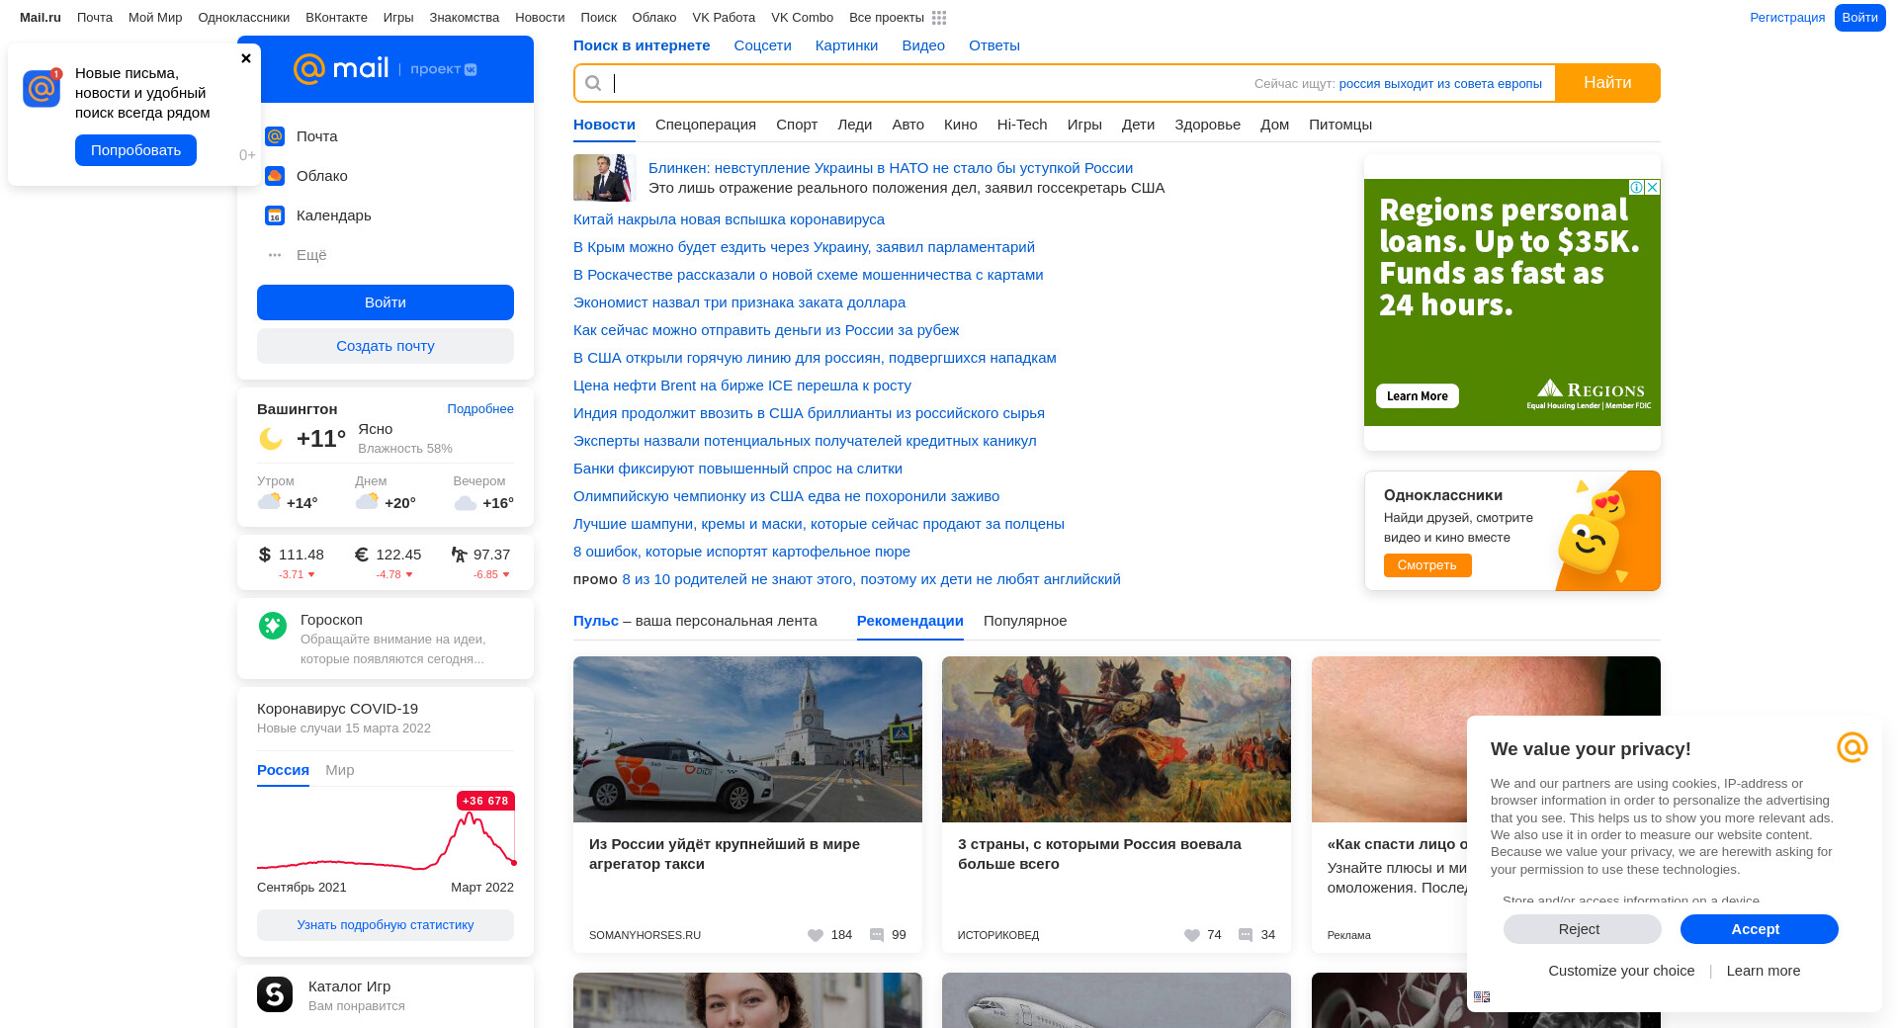Screen dimensions: 1898x1028
Task: Like the Историковед article
Action: tap(1192, 935)
